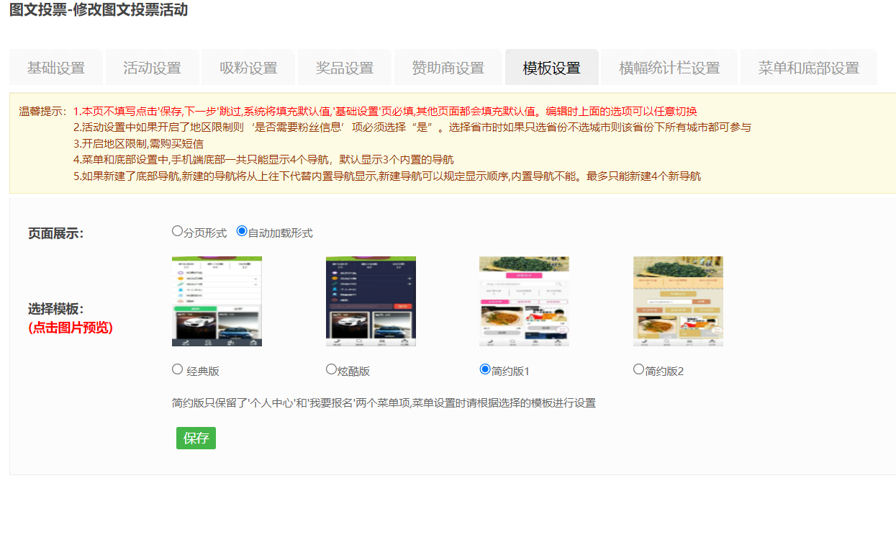Click the red (点击图片预览) text
The height and width of the screenshot is (540, 896).
coord(71,328)
